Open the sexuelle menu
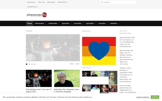This screenshot has height=101, width=162. (x=77, y=23)
